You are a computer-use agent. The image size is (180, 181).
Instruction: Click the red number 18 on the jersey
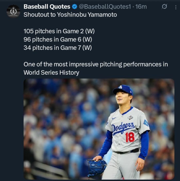click(130, 137)
